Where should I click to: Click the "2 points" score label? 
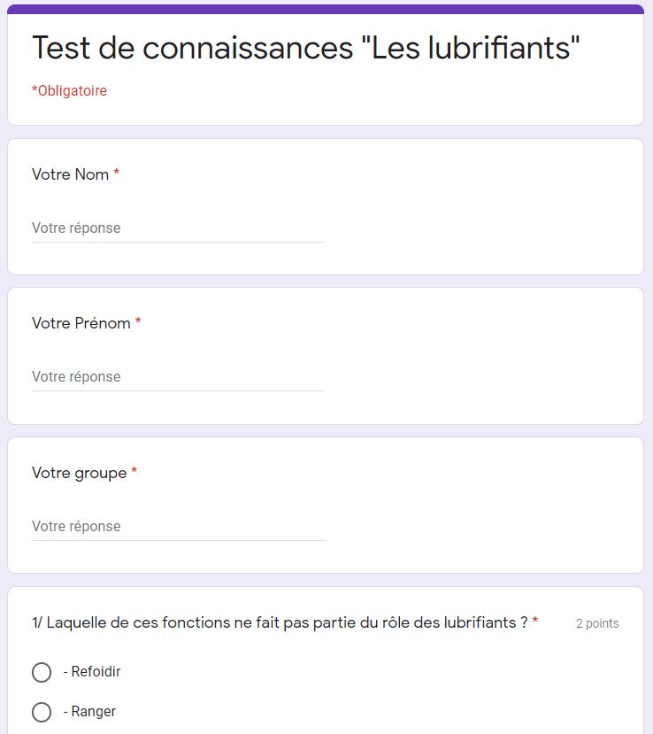[x=597, y=623]
